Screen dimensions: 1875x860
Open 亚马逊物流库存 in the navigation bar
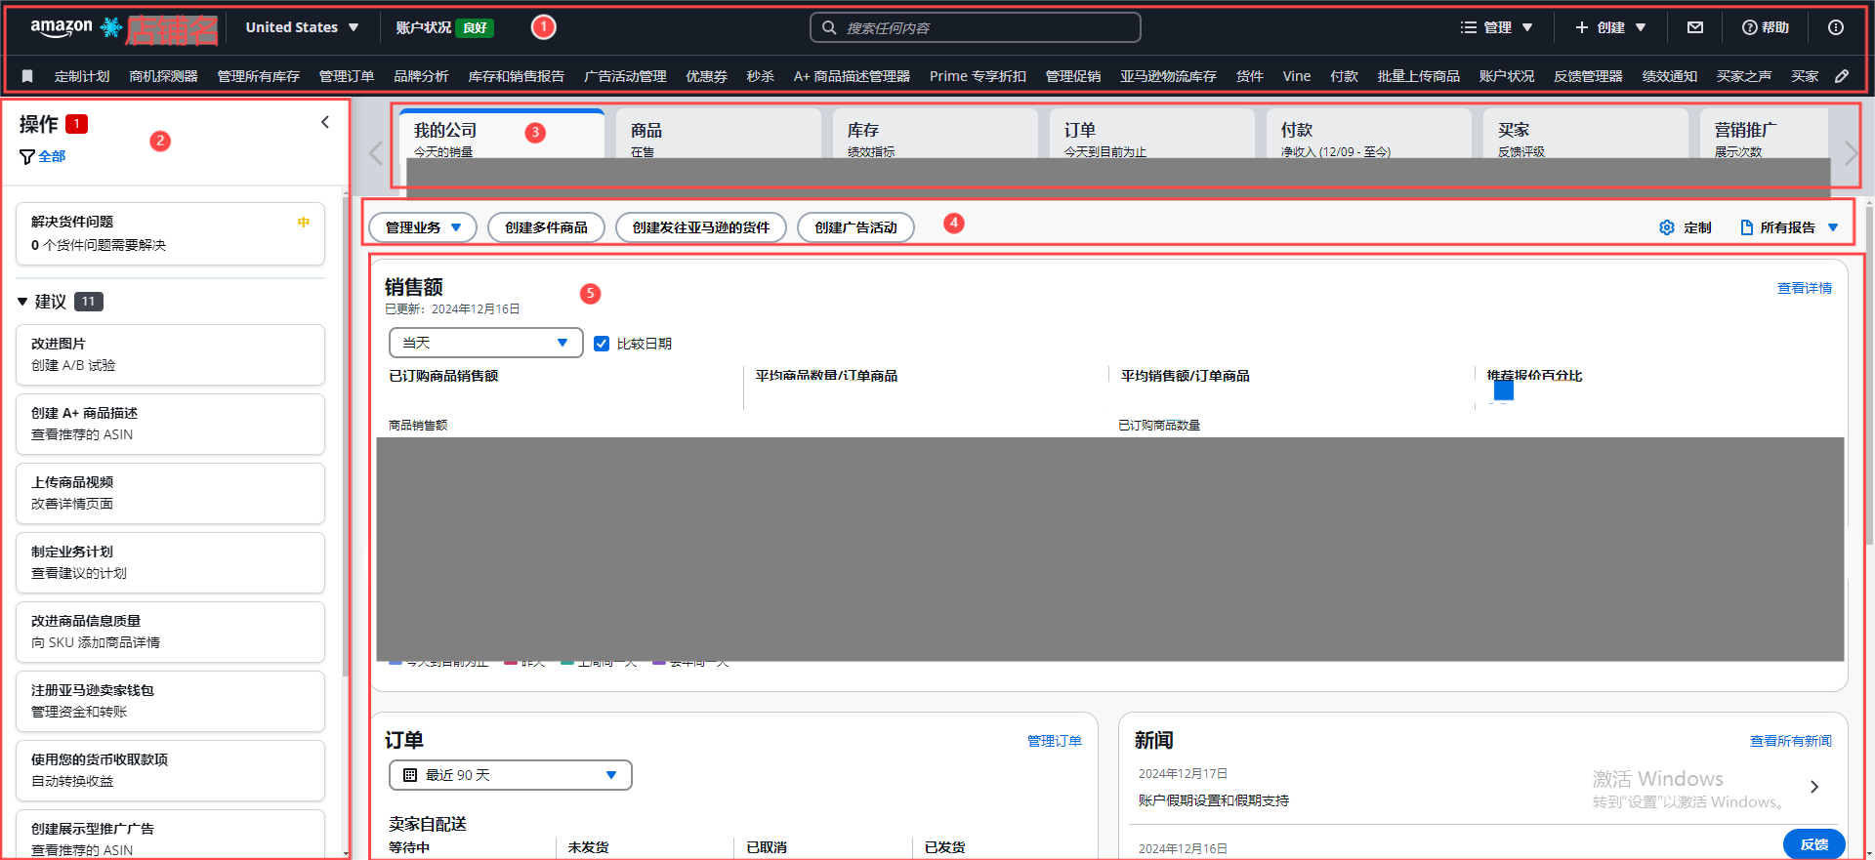click(1168, 76)
